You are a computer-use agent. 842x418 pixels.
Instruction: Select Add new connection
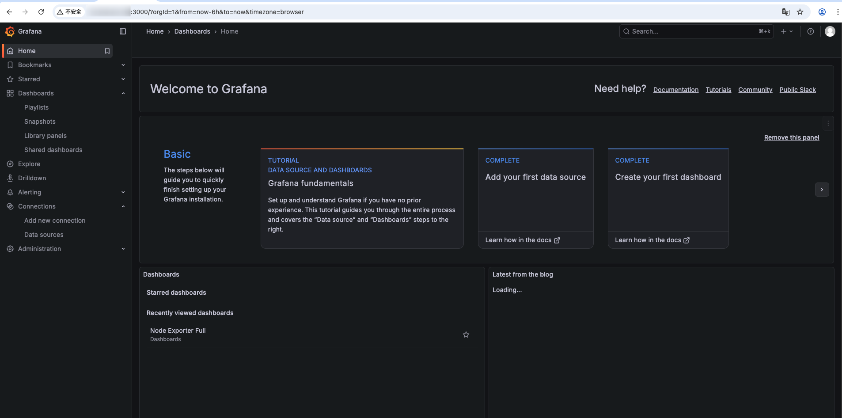(x=55, y=220)
